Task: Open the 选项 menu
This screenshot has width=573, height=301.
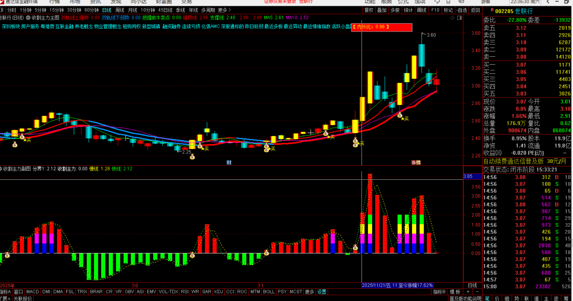Action: point(420,2)
